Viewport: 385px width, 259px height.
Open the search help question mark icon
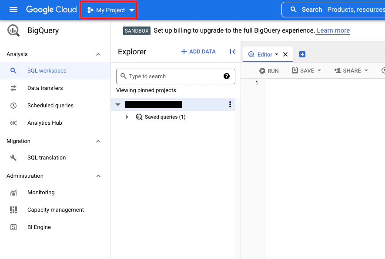coord(226,76)
